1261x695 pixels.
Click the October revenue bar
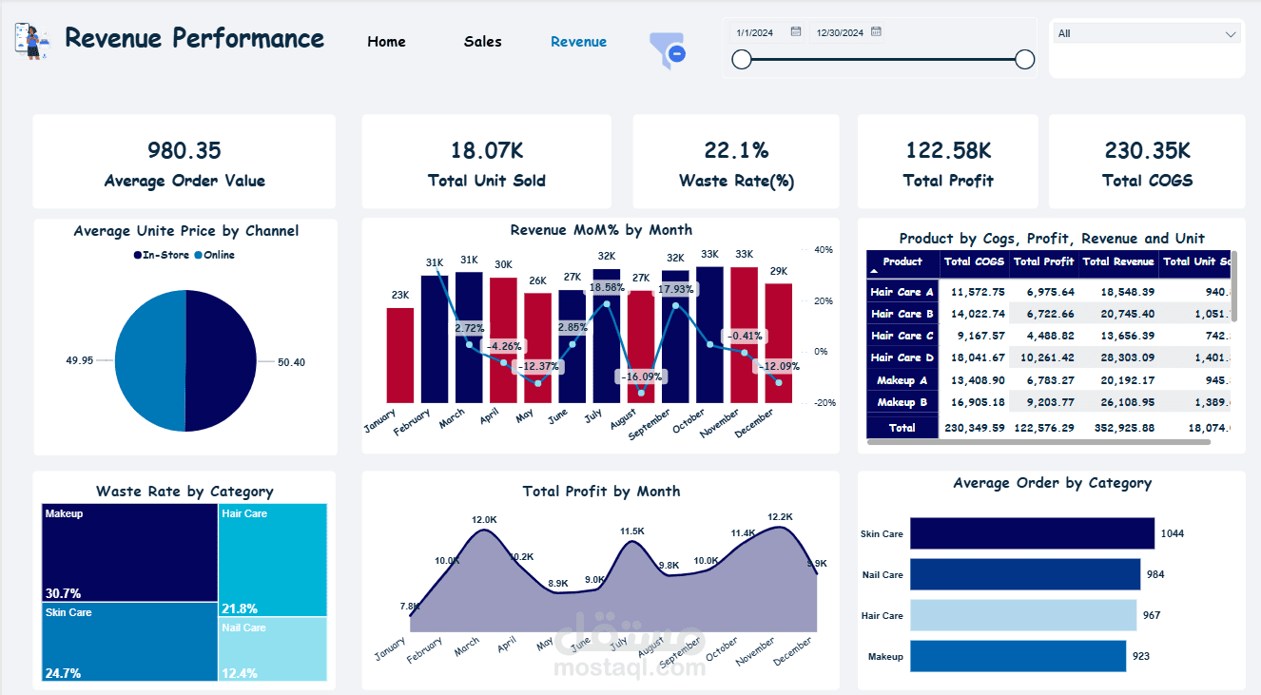(x=709, y=335)
